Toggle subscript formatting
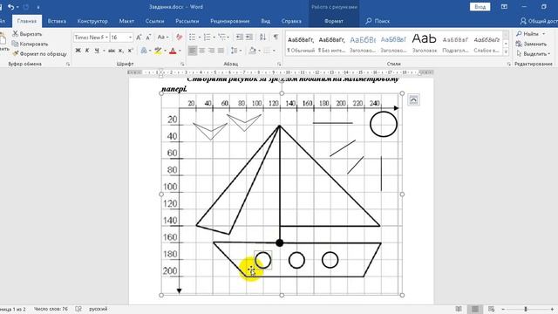The width and height of the screenshot is (558, 314). tap(121, 51)
